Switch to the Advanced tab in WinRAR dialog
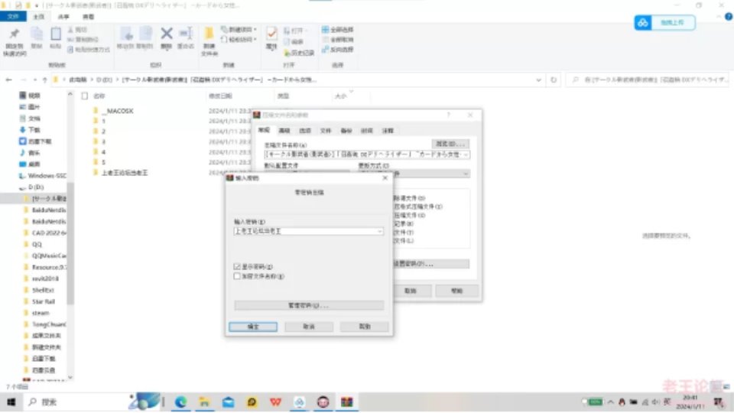 pos(284,131)
